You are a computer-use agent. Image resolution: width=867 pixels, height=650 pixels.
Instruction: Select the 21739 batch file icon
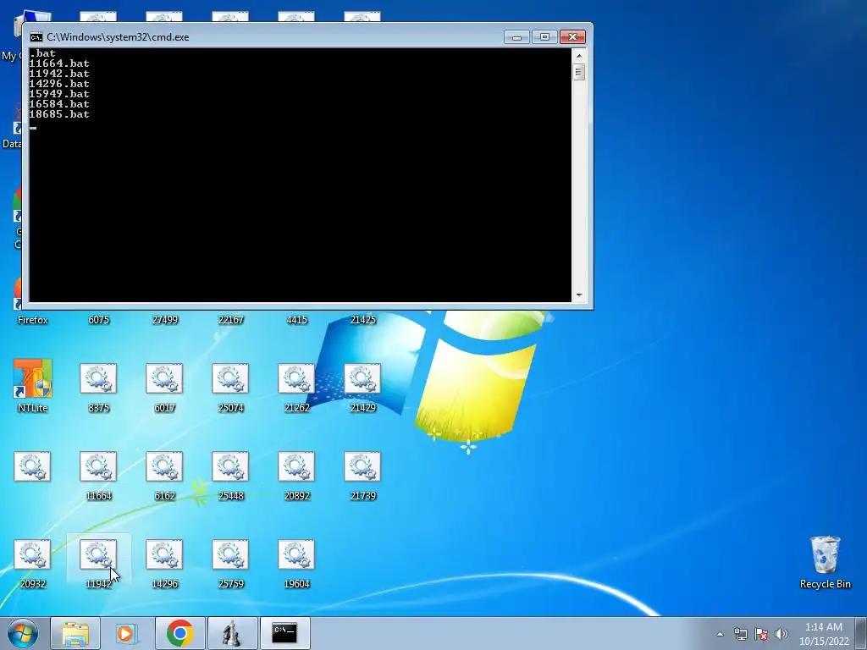tap(362, 466)
